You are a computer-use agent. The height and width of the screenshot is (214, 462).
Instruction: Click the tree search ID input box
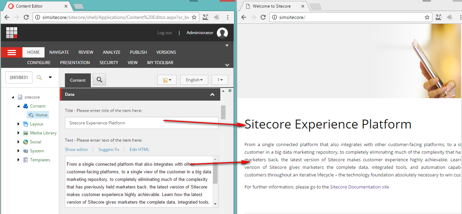(x=19, y=78)
